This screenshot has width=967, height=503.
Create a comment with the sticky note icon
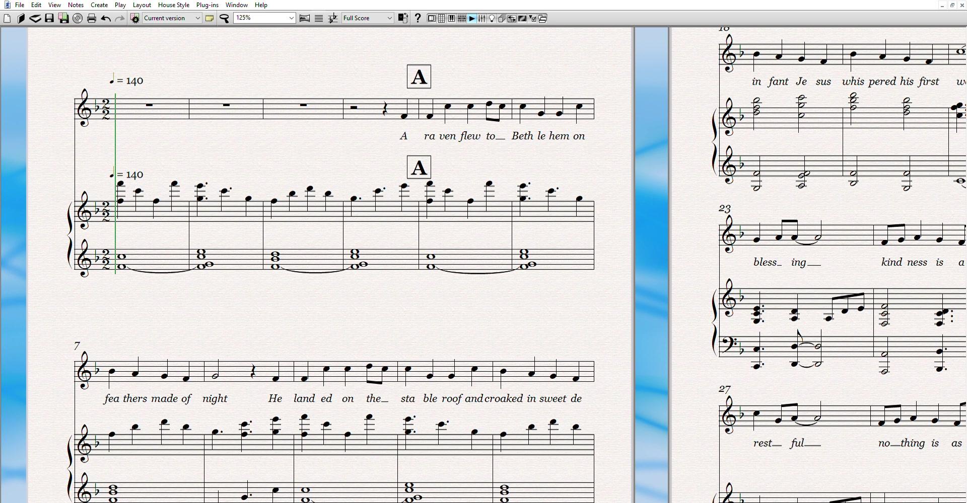pyautogui.click(x=210, y=19)
